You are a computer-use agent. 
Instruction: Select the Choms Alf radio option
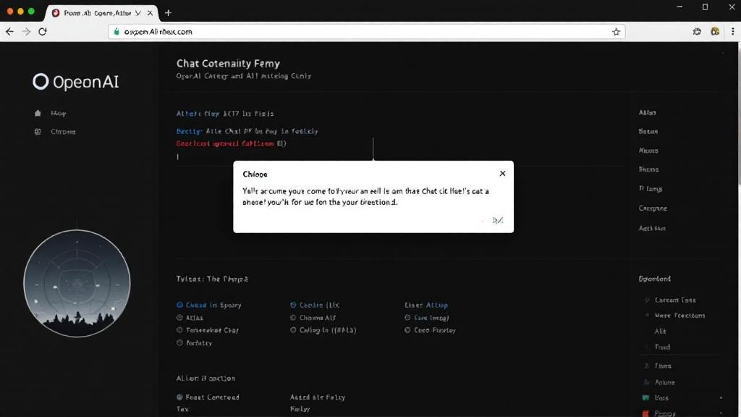tap(293, 318)
